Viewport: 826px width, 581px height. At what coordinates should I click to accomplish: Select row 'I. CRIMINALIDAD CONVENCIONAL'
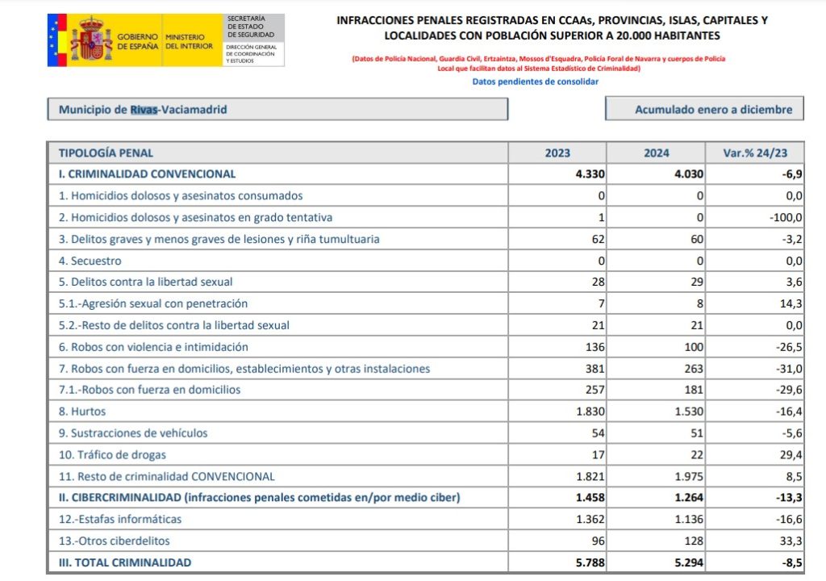click(426, 174)
